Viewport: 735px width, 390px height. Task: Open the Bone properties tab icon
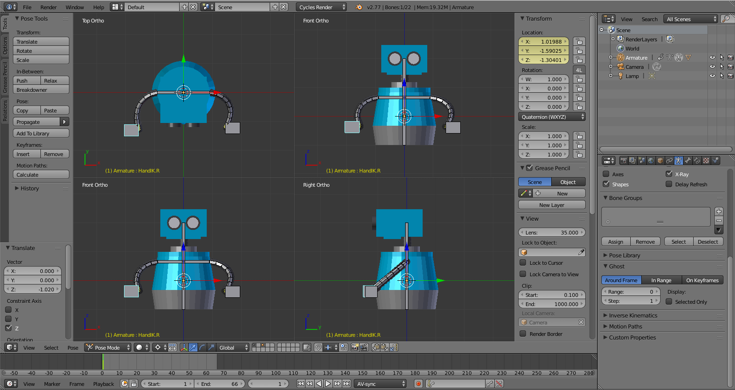(x=688, y=161)
